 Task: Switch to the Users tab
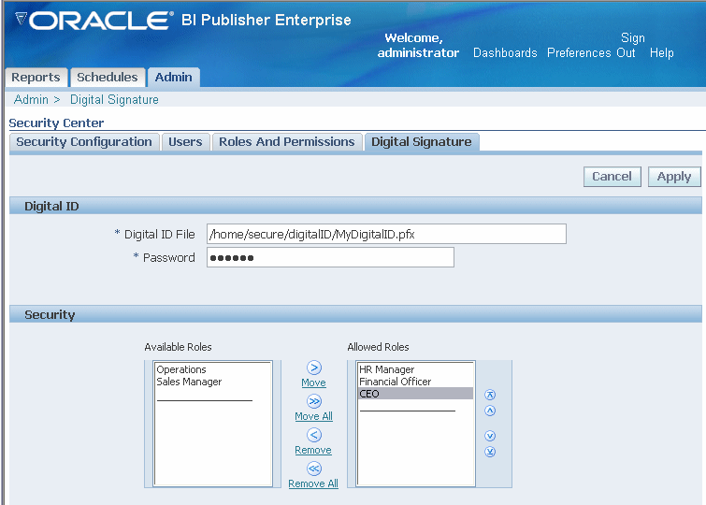coord(185,142)
